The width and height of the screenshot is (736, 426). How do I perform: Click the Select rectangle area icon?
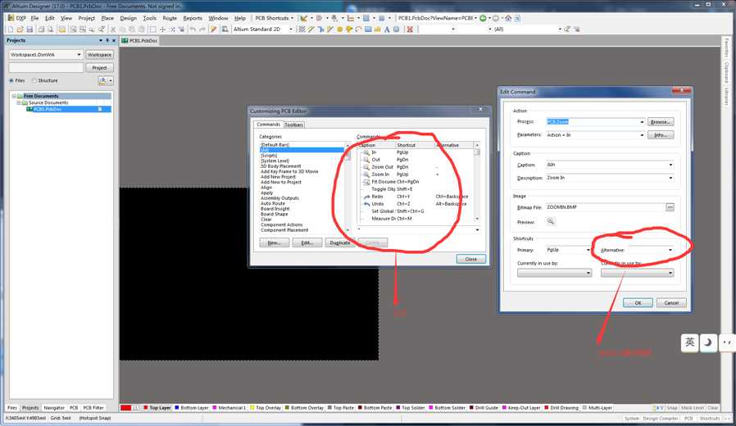[153, 29]
